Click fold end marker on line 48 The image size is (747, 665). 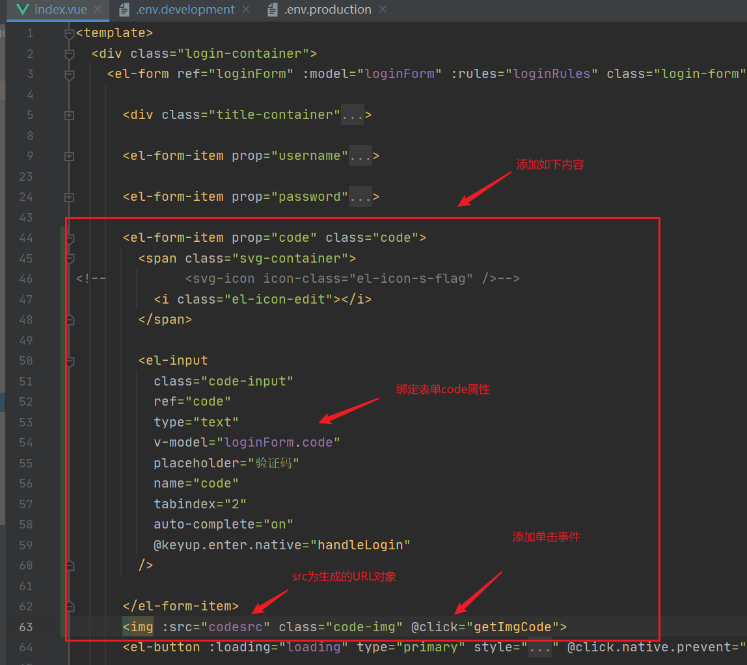click(70, 320)
